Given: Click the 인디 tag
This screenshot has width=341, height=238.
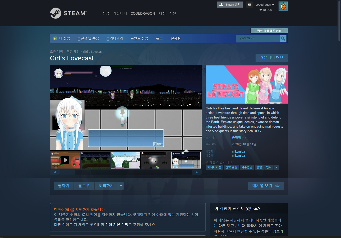Looking at the screenshot, I should coord(269,167).
